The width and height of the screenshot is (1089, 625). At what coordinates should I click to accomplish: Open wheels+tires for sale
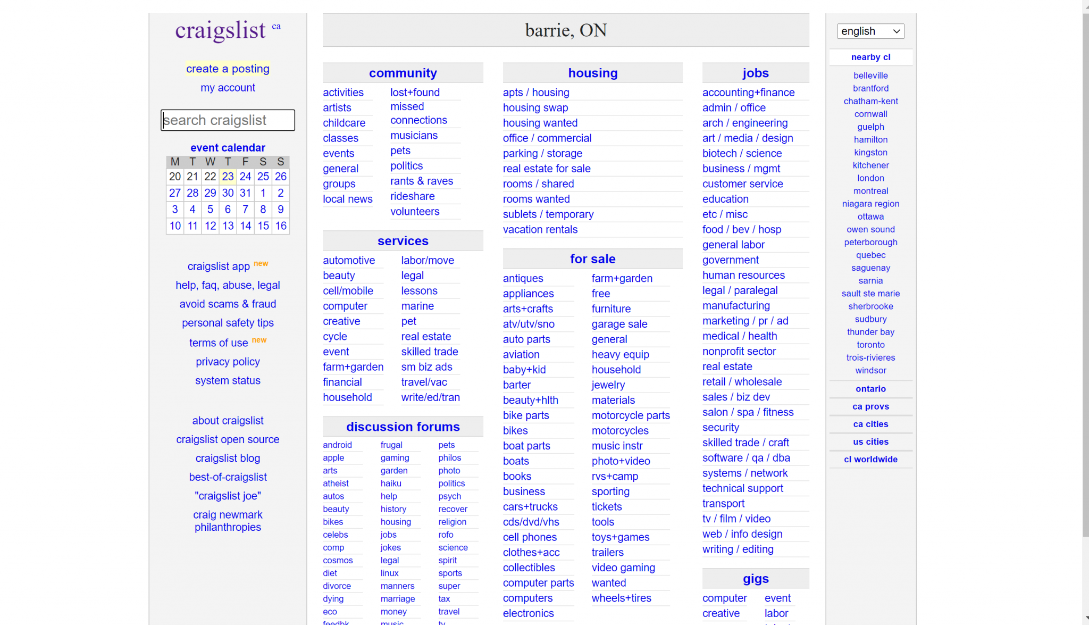coord(621,598)
